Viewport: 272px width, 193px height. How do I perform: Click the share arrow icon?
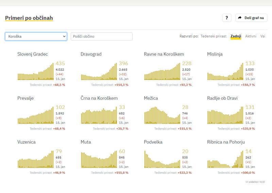240,18
